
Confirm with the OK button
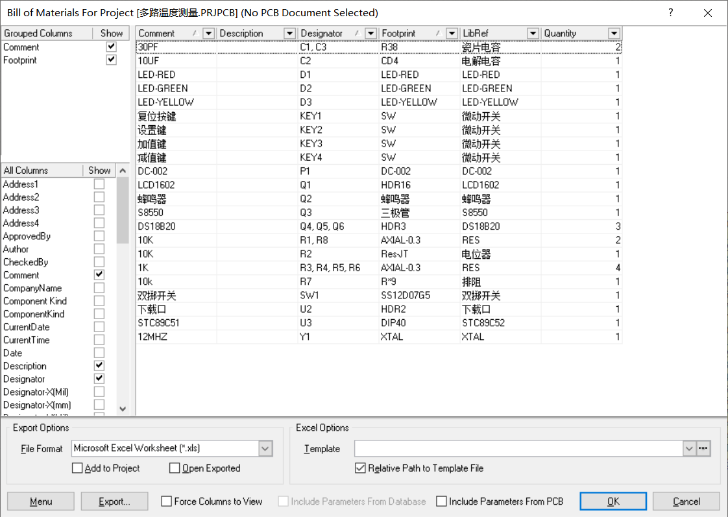(613, 501)
